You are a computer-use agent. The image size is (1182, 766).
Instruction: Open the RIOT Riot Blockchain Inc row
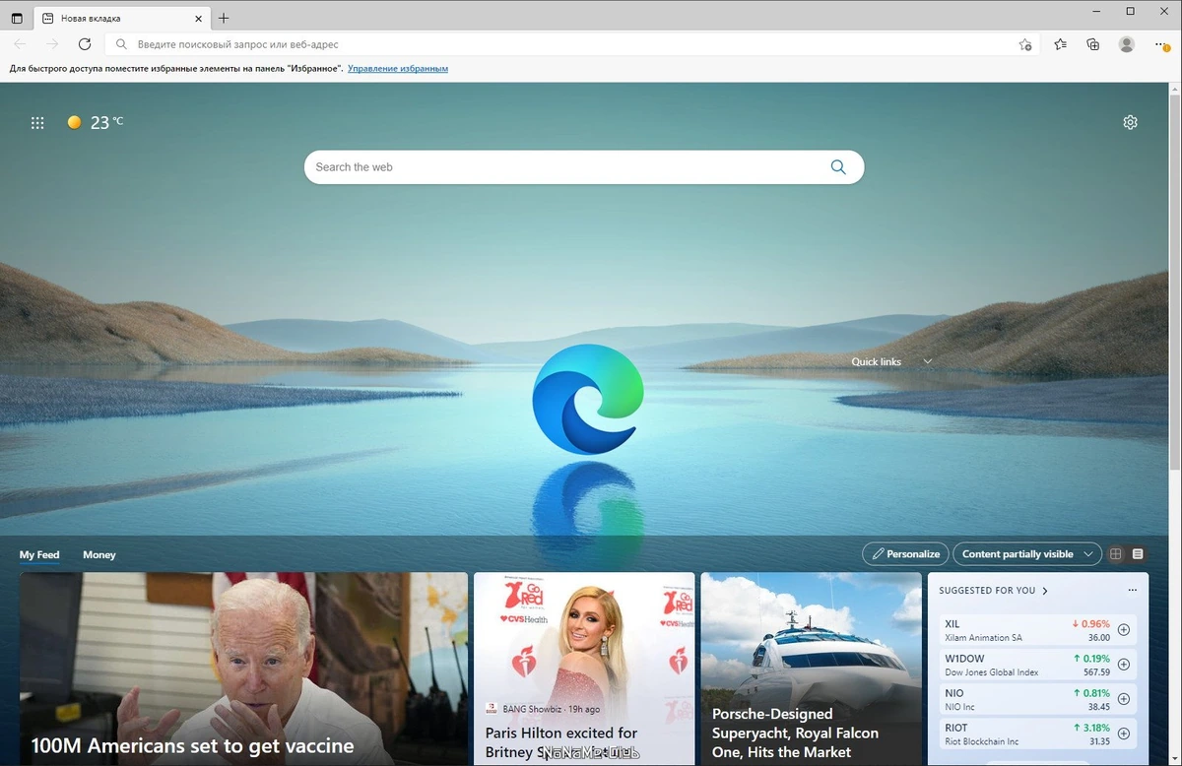[x=1038, y=734]
